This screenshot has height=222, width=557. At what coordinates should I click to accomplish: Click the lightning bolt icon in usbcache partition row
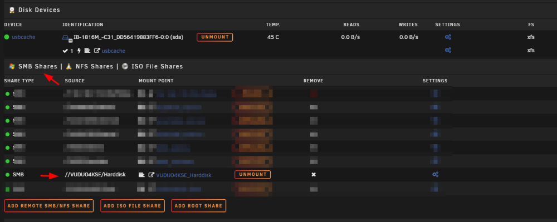pyautogui.click(x=79, y=51)
